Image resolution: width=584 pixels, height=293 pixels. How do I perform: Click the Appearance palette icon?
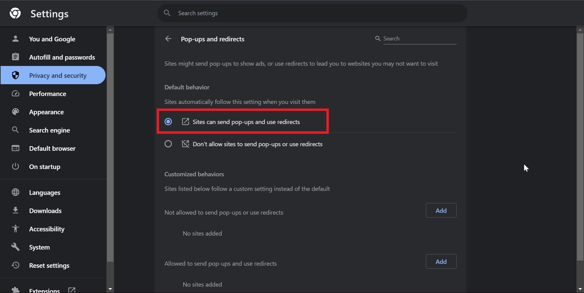[x=16, y=112]
